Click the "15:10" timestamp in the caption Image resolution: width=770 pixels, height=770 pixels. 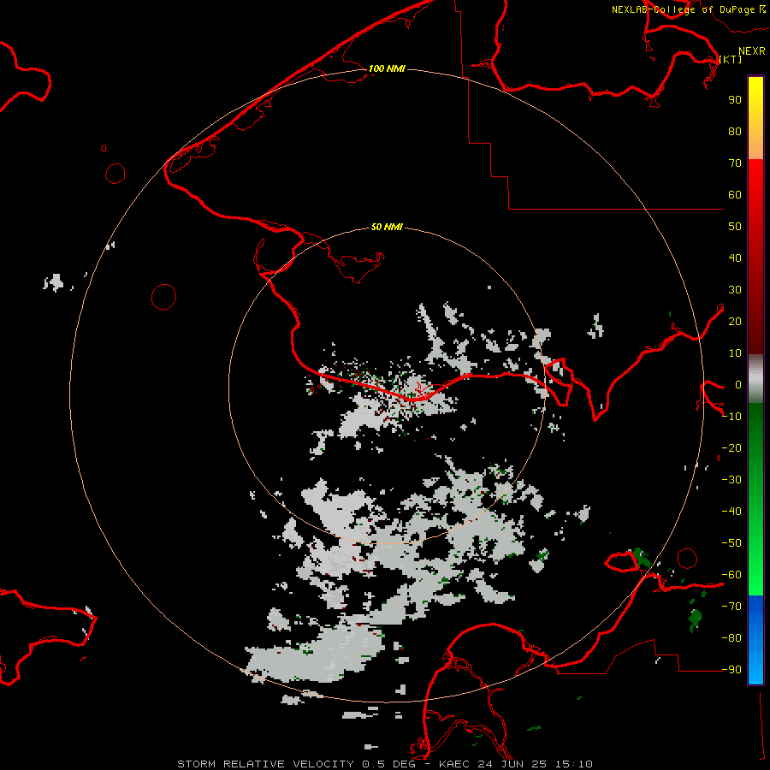point(574,764)
